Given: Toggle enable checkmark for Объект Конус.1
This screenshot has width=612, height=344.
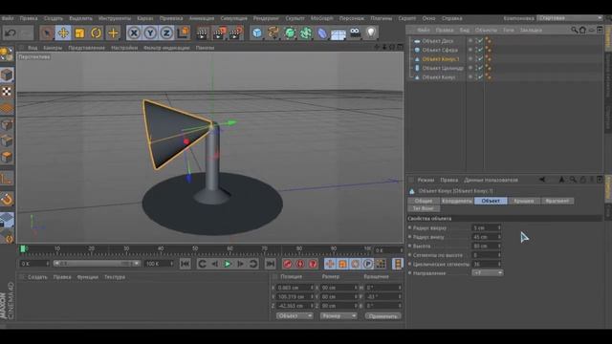Looking at the screenshot, I should tap(480, 59).
